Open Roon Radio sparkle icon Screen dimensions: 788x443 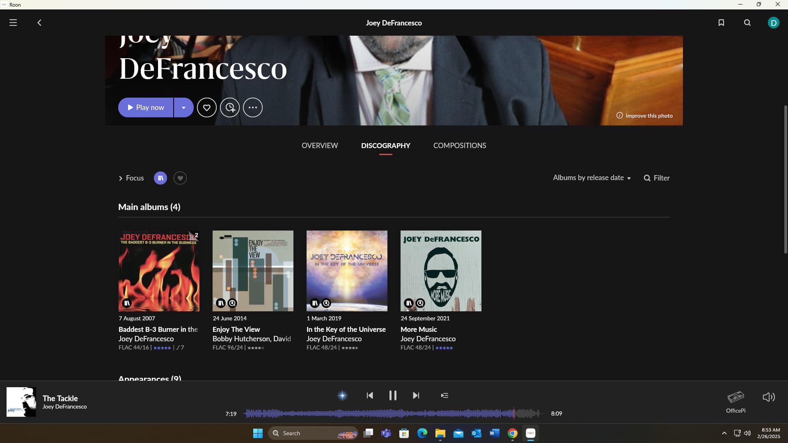tap(342, 395)
